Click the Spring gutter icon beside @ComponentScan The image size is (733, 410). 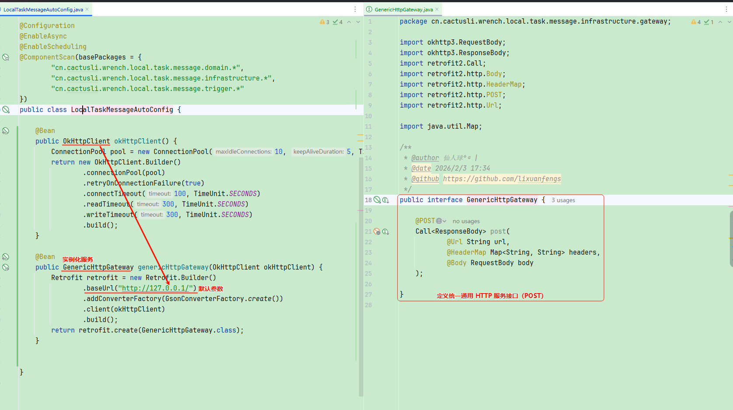(x=6, y=57)
